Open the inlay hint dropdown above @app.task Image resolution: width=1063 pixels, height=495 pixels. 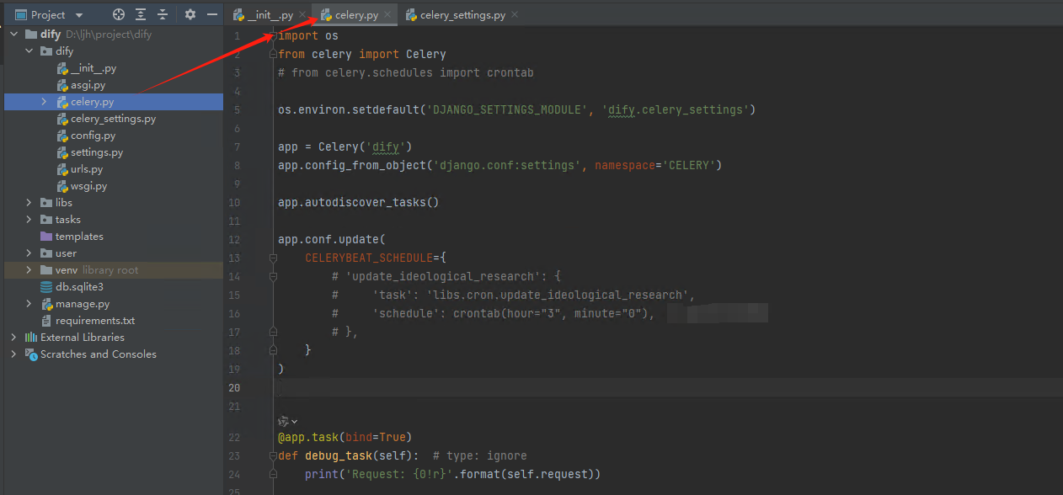coord(288,421)
